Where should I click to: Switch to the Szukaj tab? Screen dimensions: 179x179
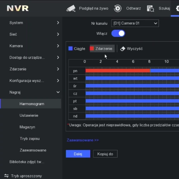(164, 8)
